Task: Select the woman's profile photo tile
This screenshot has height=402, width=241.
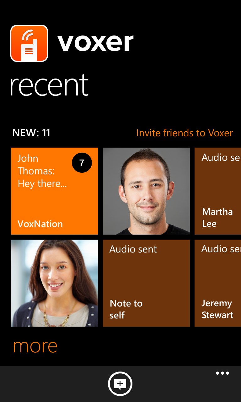Action: click(54, 283)
